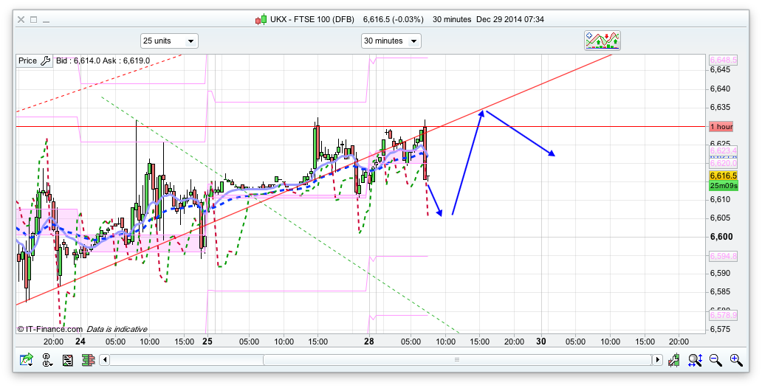This screenshot has width=762, height=388.
Task: Click candlestick icon next to UKX title
Action: pos(260,19)
